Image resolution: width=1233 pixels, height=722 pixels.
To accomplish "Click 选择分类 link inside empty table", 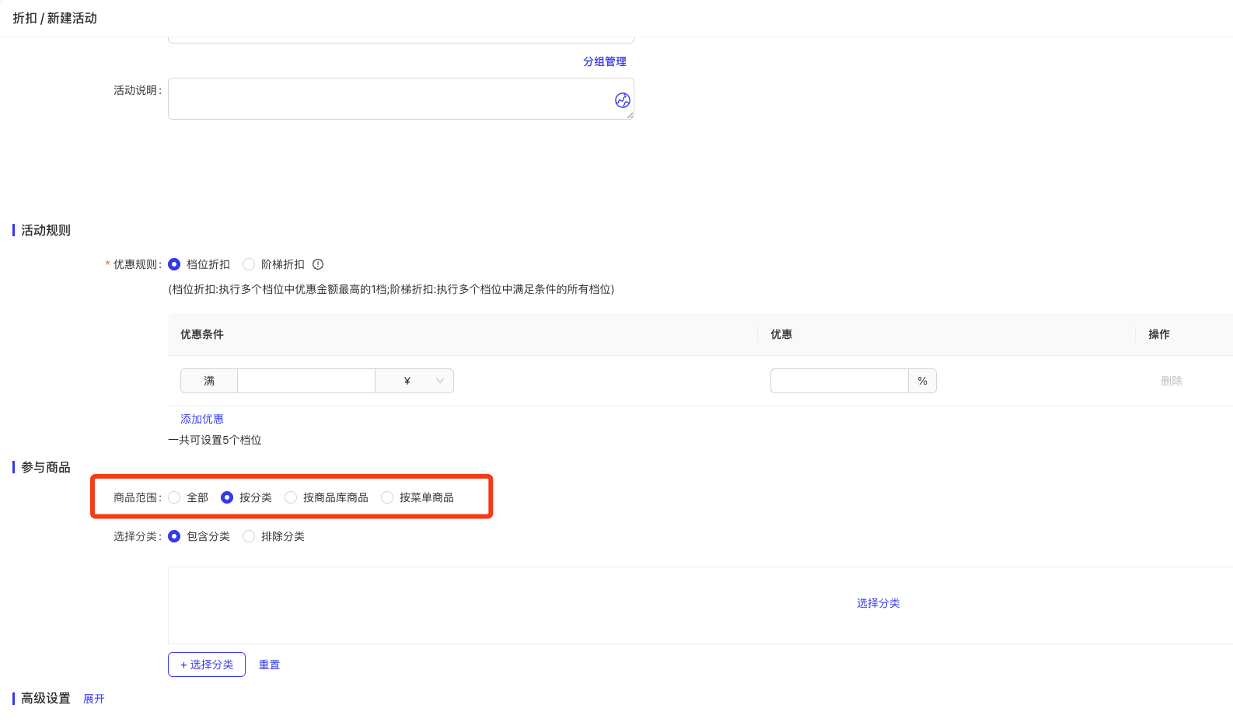I will click(878, 603).
